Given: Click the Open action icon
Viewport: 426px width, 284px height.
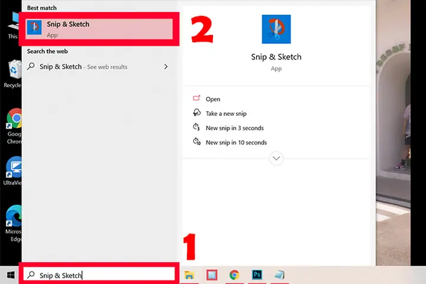Looking at the screenshot, I should [x=196, y=98].
